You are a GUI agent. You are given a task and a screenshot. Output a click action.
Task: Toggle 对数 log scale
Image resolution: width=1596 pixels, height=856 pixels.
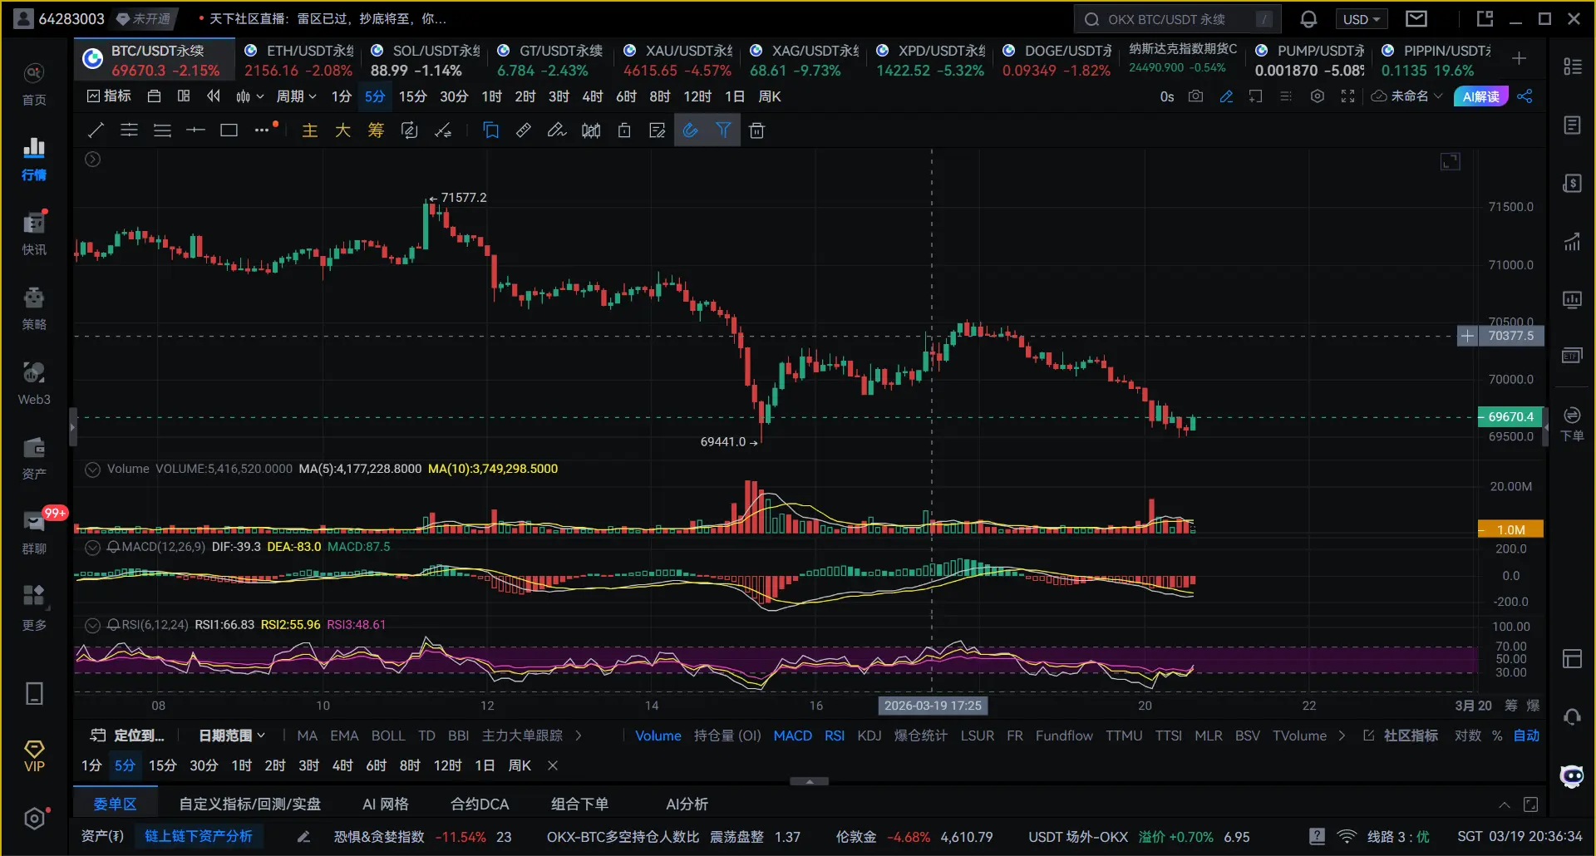pos(1467,735)
